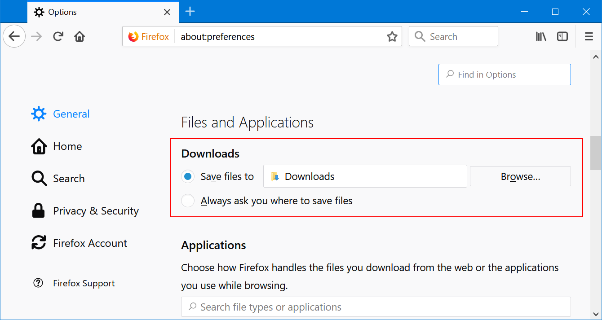The image size is (602, 320).
Task: Select 'Always ask you where to save files'
Action: point(188,201)
